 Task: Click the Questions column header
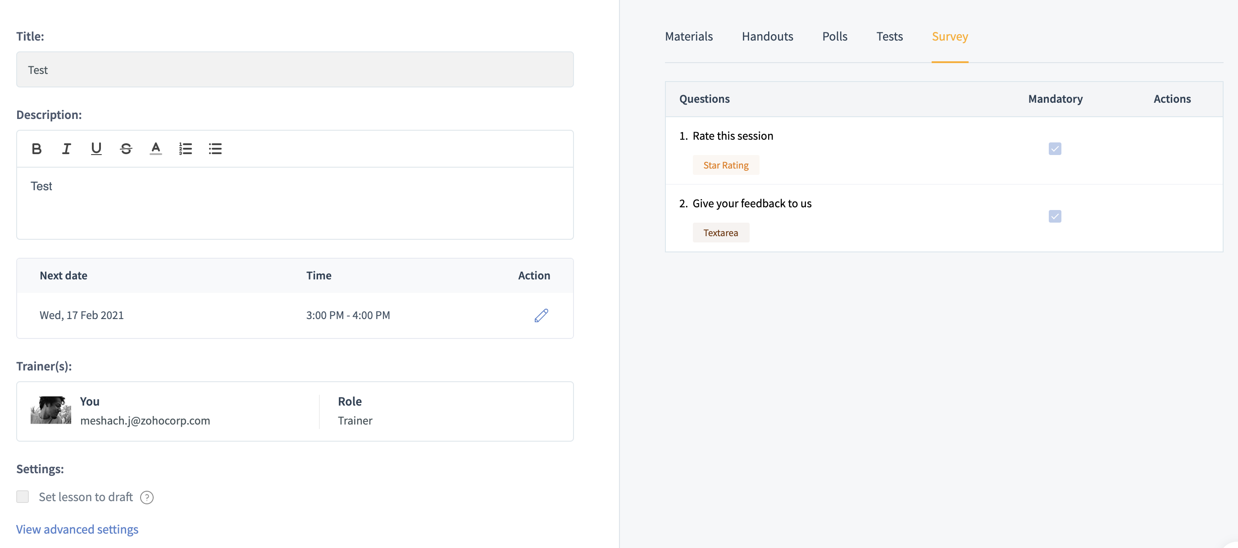[x=704, y=99]
